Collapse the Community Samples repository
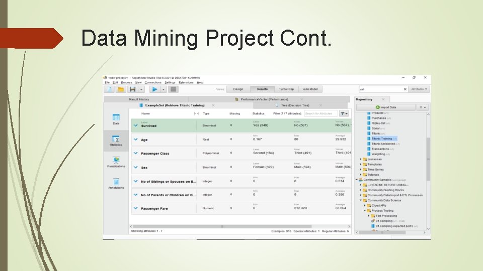This screenshot has width=483, height=271. click(357, 180)
